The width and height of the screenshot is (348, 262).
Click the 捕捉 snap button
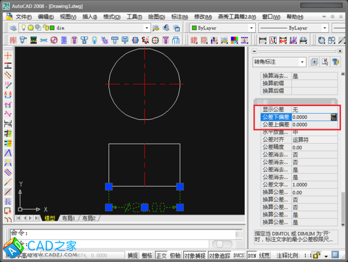(x=133, y=255)
